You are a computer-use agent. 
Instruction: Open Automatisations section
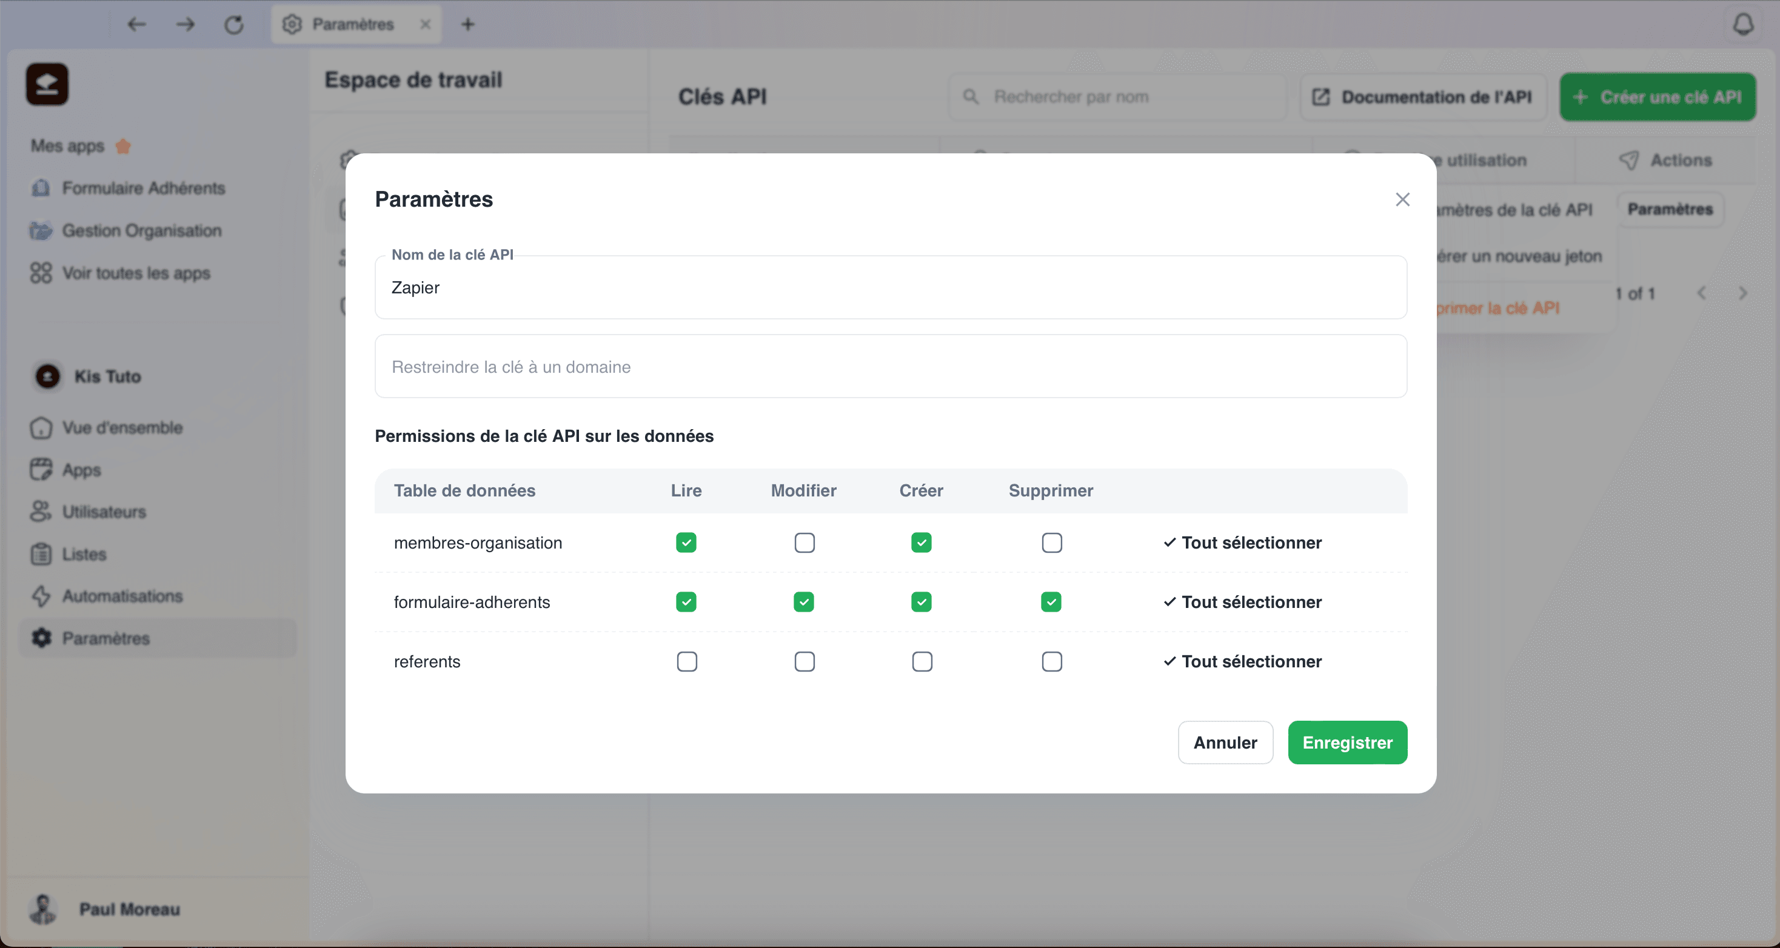tap(107, 596)
